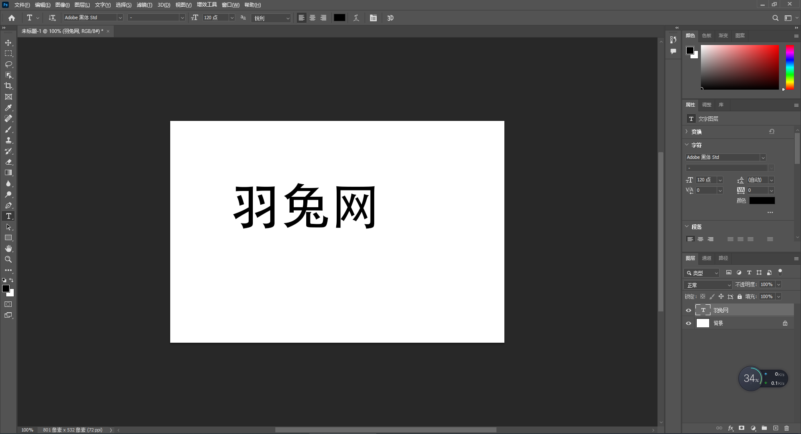
Task: Select the Dodge tool
Action: coord(8,194)
